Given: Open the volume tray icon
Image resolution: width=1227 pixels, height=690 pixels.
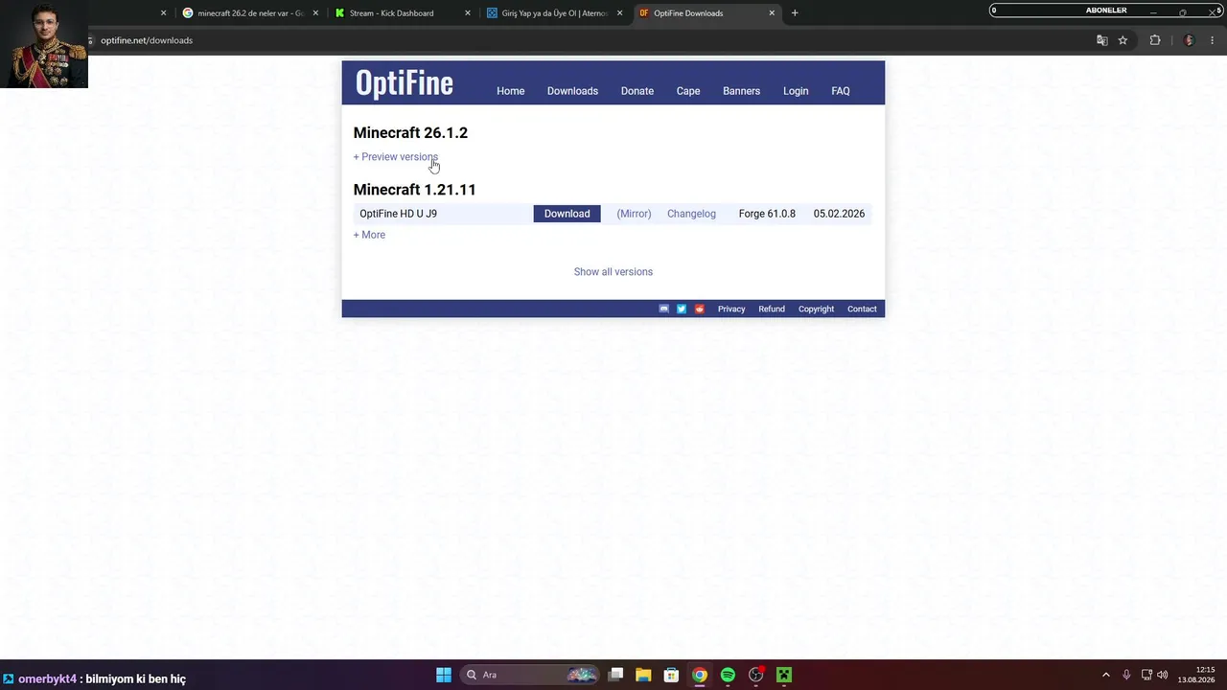Looking at the screenshot, I should click(1163, 675).
